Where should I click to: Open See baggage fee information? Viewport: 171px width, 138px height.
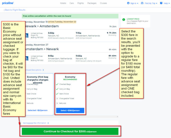point(36,123)
